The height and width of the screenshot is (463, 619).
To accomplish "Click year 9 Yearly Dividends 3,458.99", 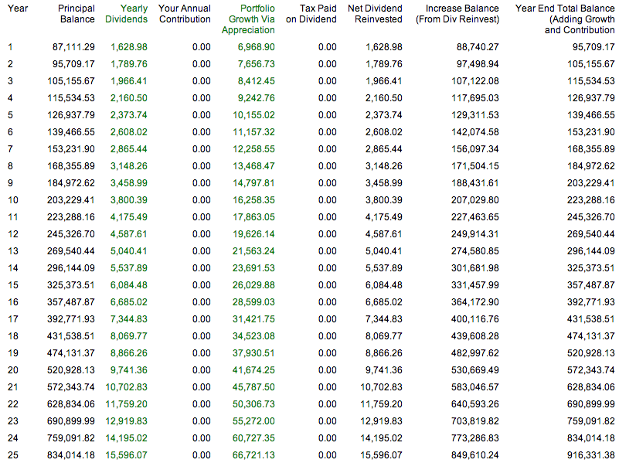I will (129, 182).
